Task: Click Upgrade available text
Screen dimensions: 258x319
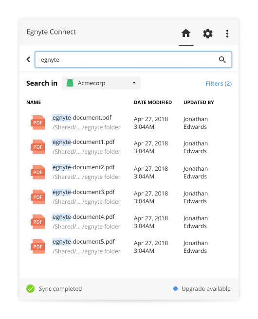Action: click(206, 289)
